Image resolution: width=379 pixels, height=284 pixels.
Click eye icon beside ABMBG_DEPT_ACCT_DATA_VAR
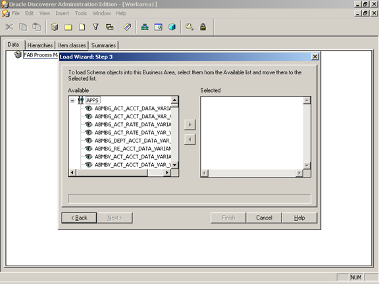pos(89,140)
